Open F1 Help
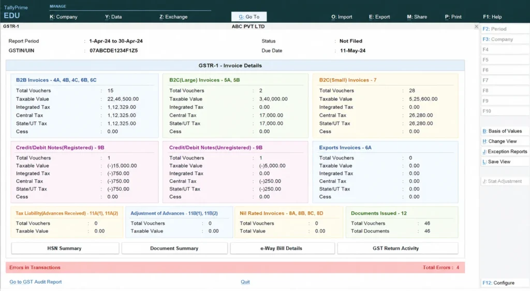 [492, 17]
